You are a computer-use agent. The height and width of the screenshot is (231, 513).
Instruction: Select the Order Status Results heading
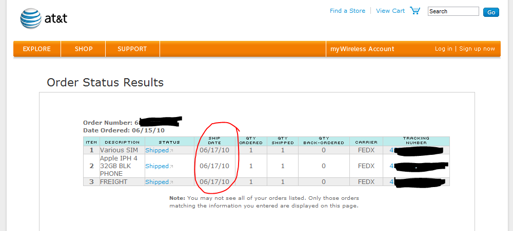pos(105,82)
